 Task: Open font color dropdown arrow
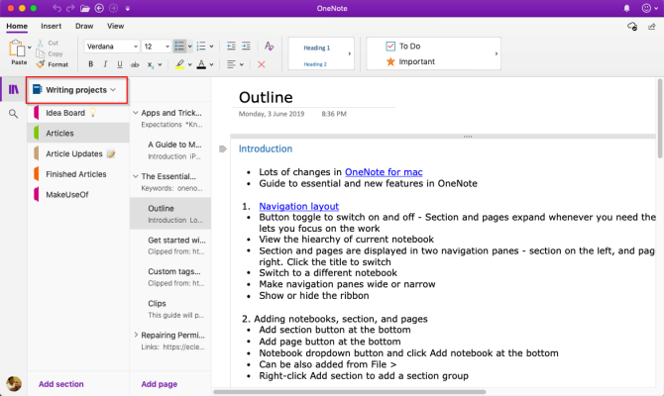(x=211, y=64)
